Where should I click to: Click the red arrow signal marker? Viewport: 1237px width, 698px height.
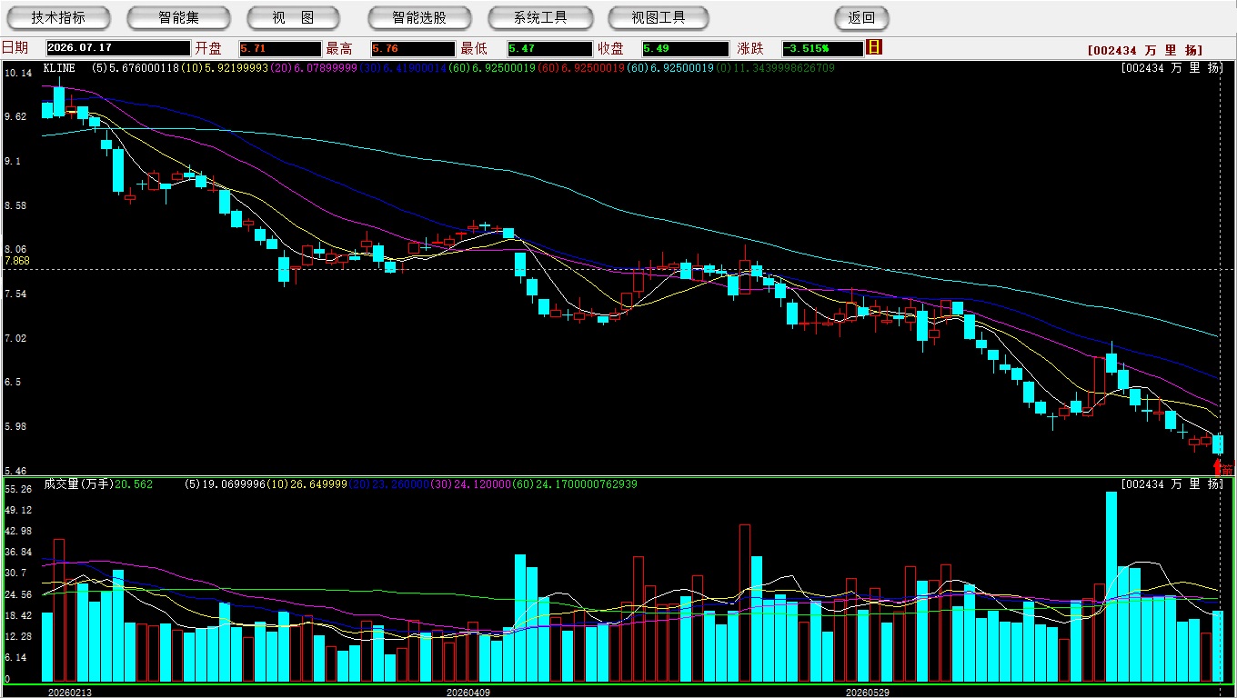1219,466
